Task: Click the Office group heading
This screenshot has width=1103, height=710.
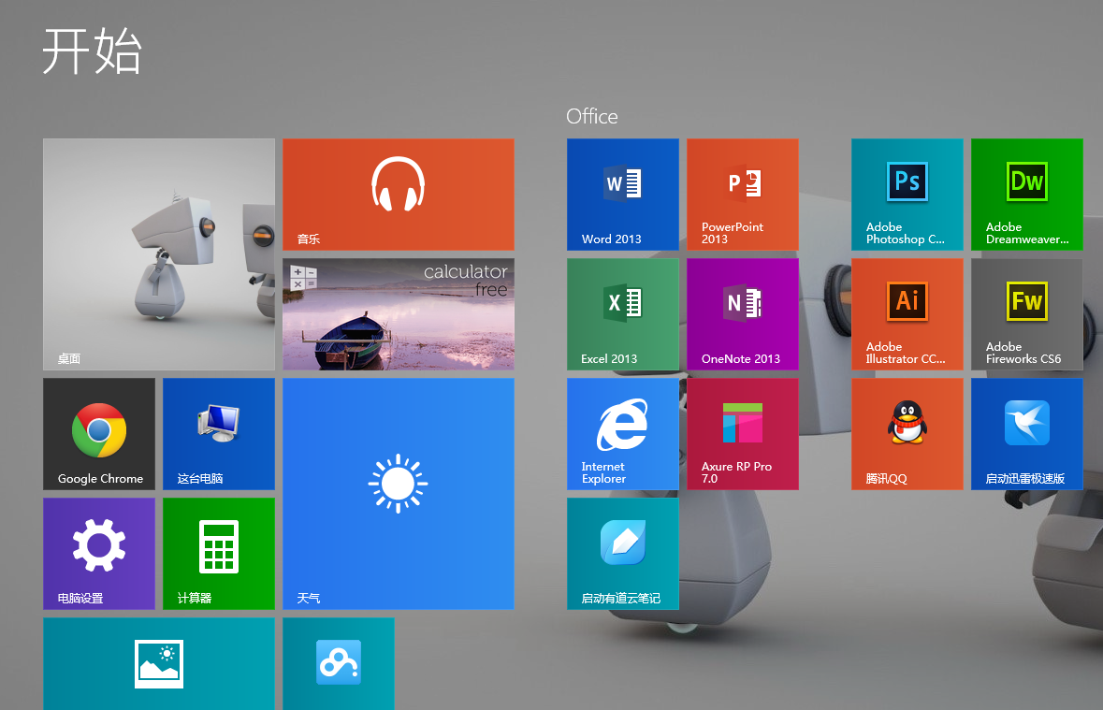Action: tap(591, 116)
